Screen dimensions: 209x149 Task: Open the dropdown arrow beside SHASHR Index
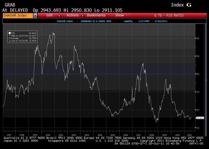35,16
